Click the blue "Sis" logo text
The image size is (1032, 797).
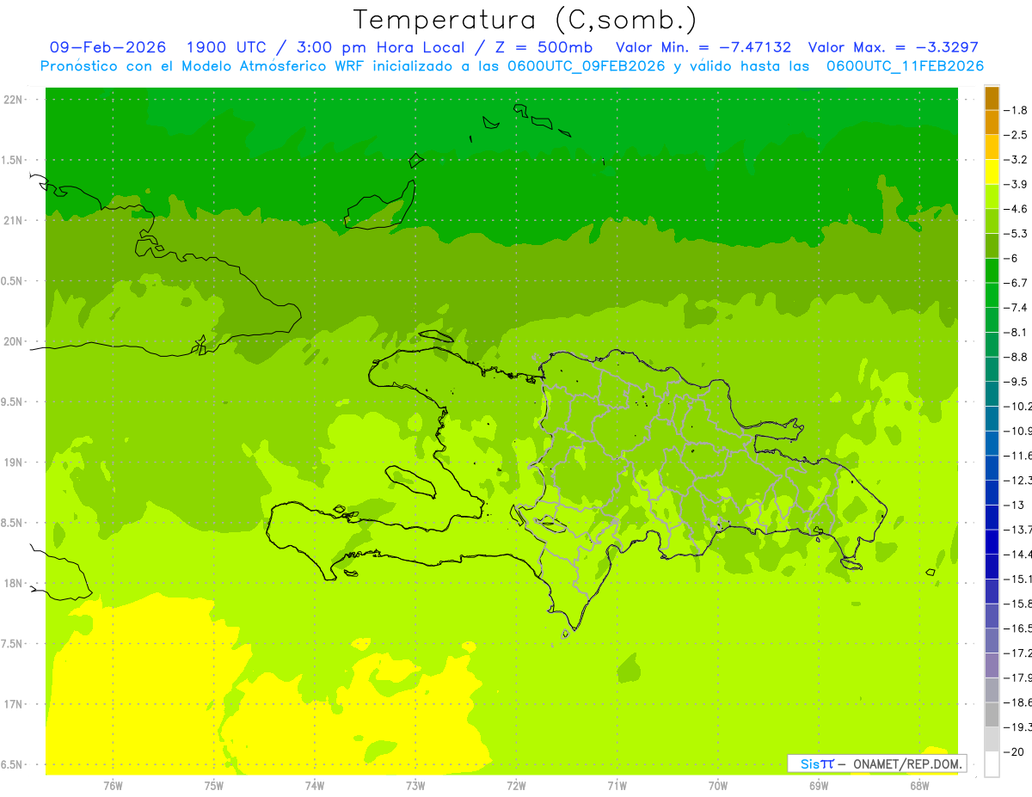tap(809, 763)
